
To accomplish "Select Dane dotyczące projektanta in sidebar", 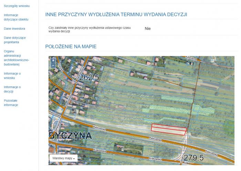I will pos(15,40).
